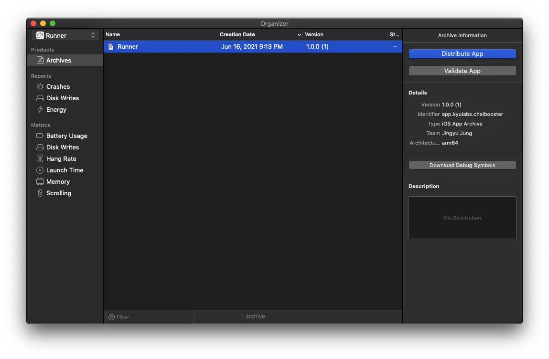Click the Disk Writes drive icon under Metrics
This screenshot has width=549, height=359.
point(40,148)
